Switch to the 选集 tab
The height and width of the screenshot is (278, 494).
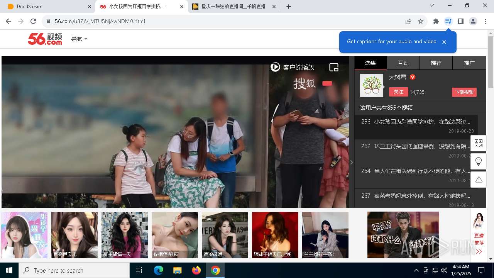pos(370,63)
